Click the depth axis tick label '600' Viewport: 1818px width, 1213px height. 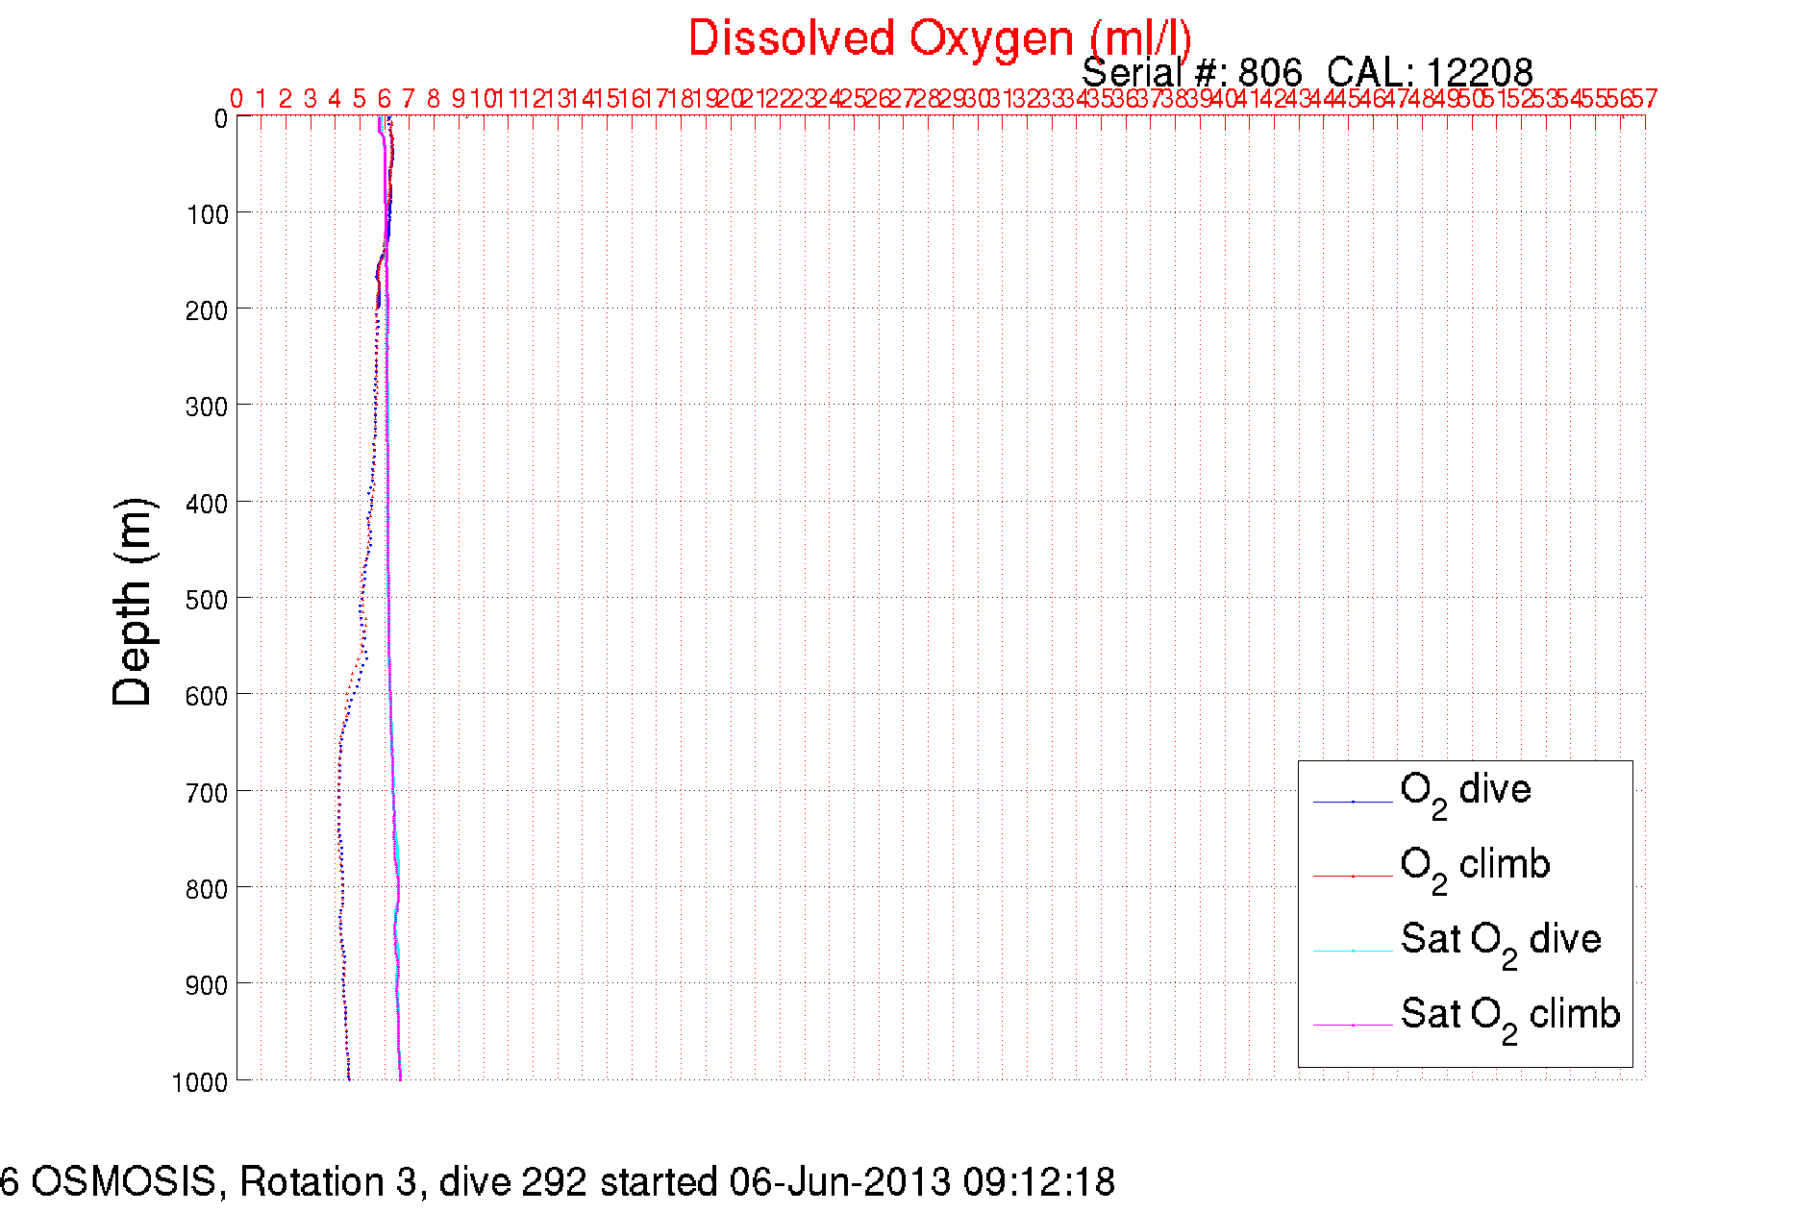coord(208,696)
